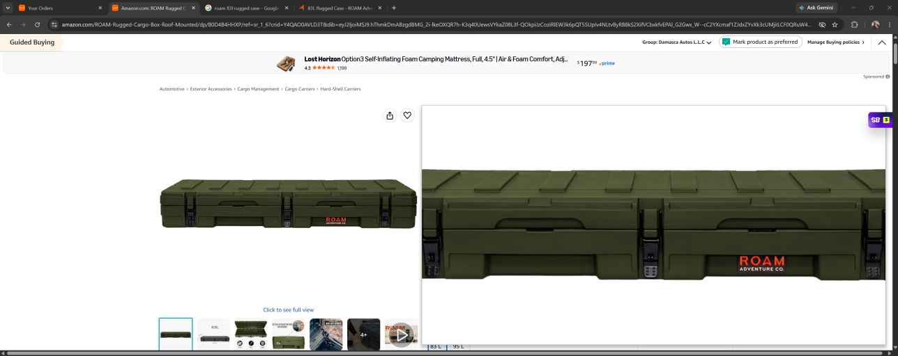
Task: Click Ask Gemini button
Action: pos(816,8)
